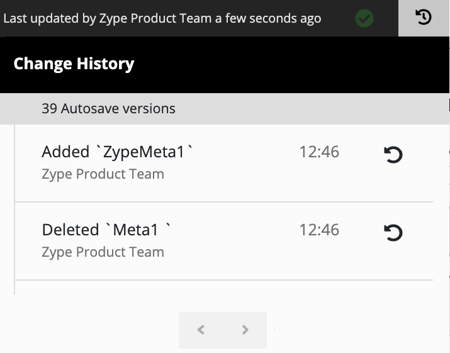Image resolution: width=450 pixels, height=353 pixels.
Task: Click the green saved checkmark icon
Action: click(x=364, y=18)
